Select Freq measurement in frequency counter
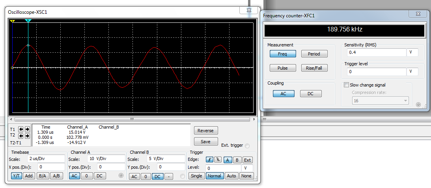 283,54
